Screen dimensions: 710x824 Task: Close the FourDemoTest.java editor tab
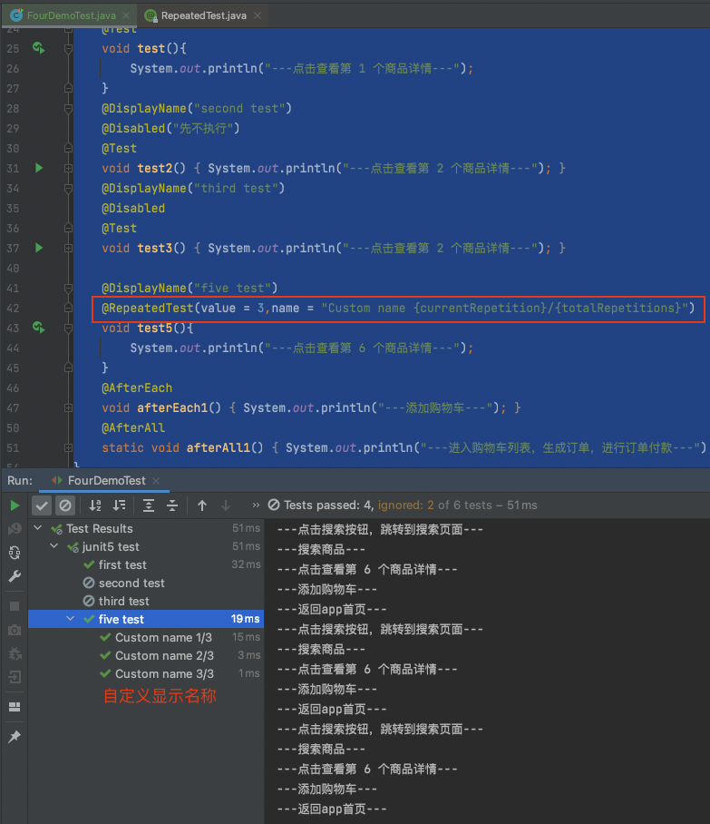point(126,15)
